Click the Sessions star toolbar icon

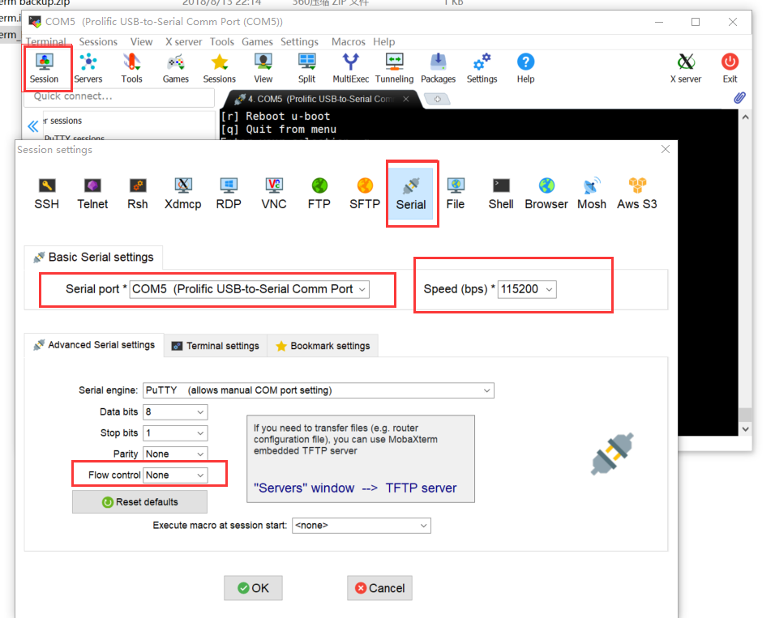click(x=220, y=68)
